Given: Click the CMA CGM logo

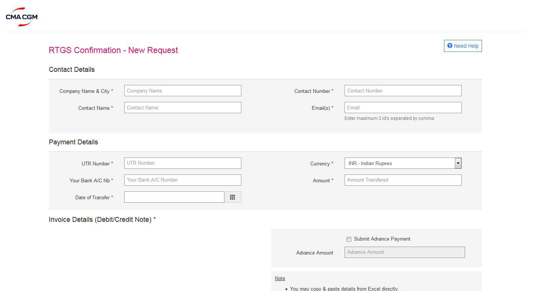Looking at the screenshot, I should click(x=21, y=17).
